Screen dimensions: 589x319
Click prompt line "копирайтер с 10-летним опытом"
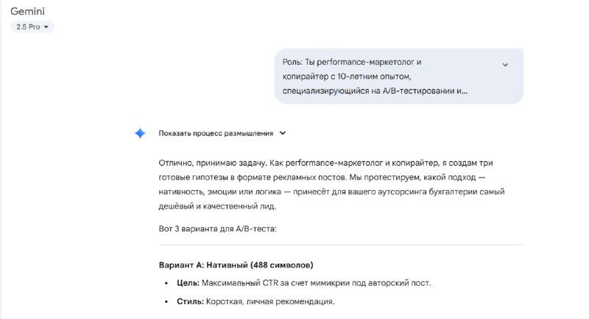pyautogui.click(x=351, y=77)
